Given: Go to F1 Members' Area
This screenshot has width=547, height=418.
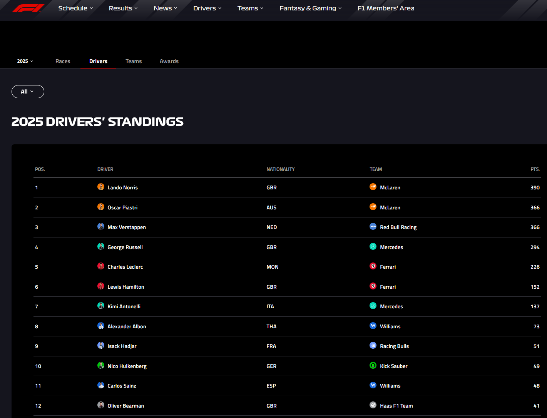Looking at the screenshot, I should coord(386,8).
